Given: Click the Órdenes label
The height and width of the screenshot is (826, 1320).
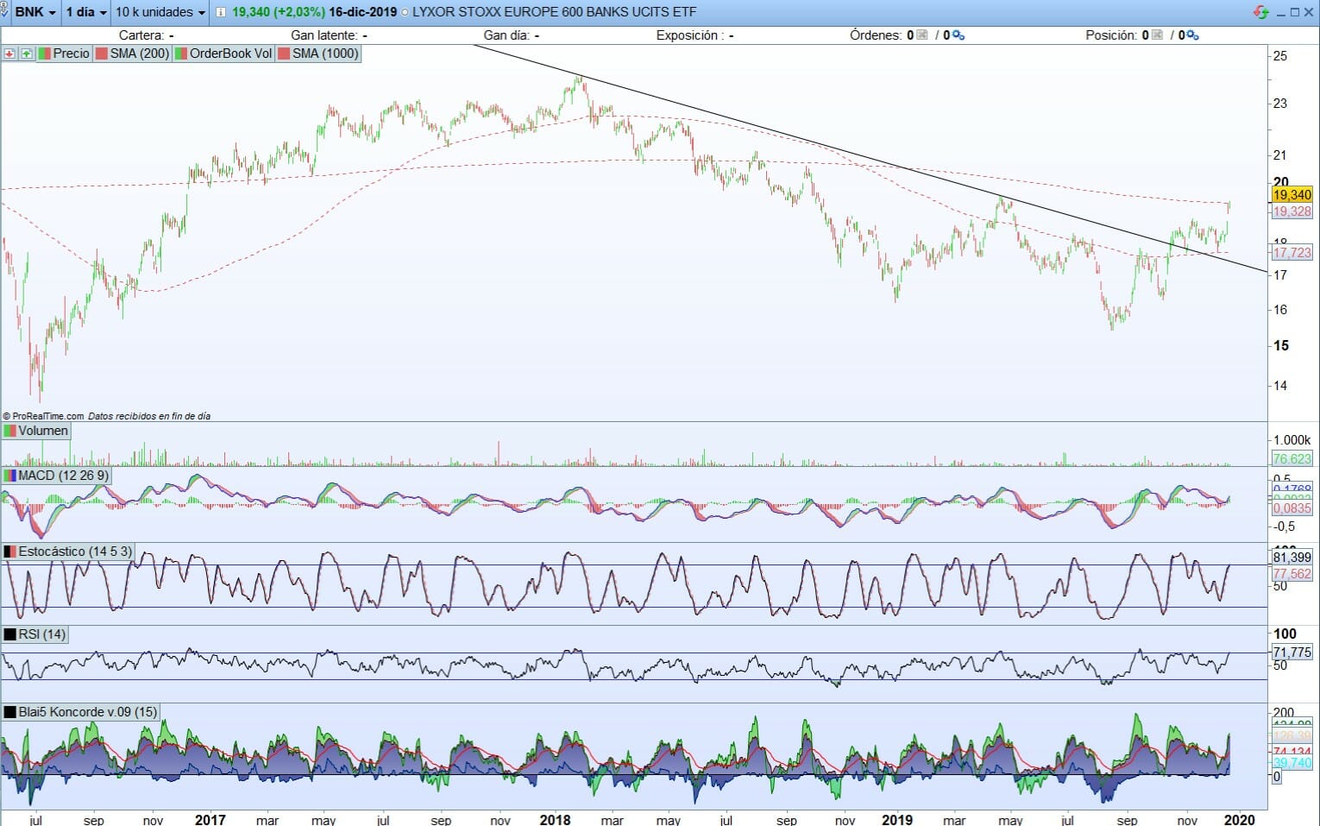Looking at the screenshot, I should click(x=876, y=35).
